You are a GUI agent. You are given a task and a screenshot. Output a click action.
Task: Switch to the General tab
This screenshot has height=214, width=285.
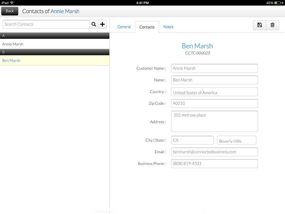pyautogui.click(x=124, y=27)
